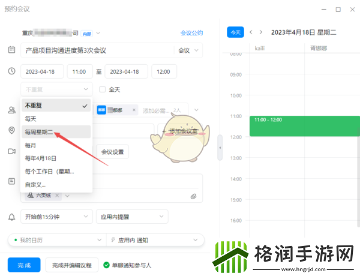Go to next day in calendar
The height and width of the screenshot is (276, 360).
click(x=261, y=32)
